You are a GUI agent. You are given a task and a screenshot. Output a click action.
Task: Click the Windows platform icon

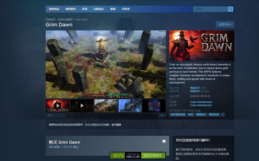coord(164,141)
